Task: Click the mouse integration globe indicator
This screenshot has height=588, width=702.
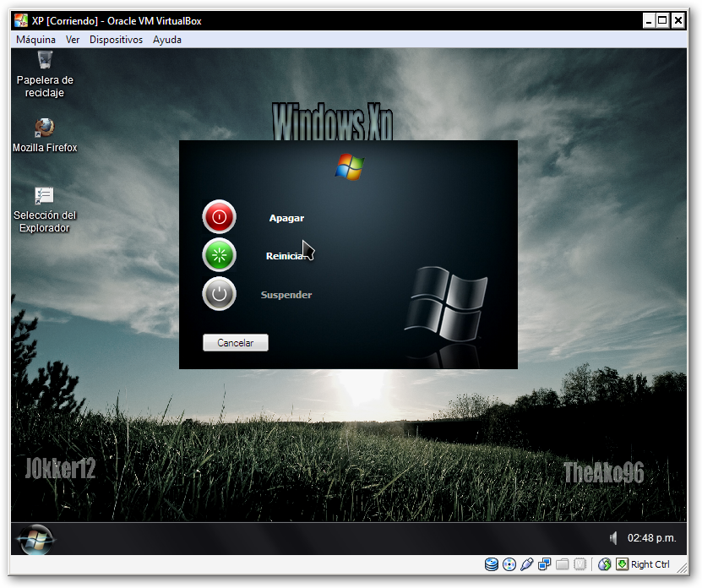Action: pyautogui.click(x=604, y=564)
